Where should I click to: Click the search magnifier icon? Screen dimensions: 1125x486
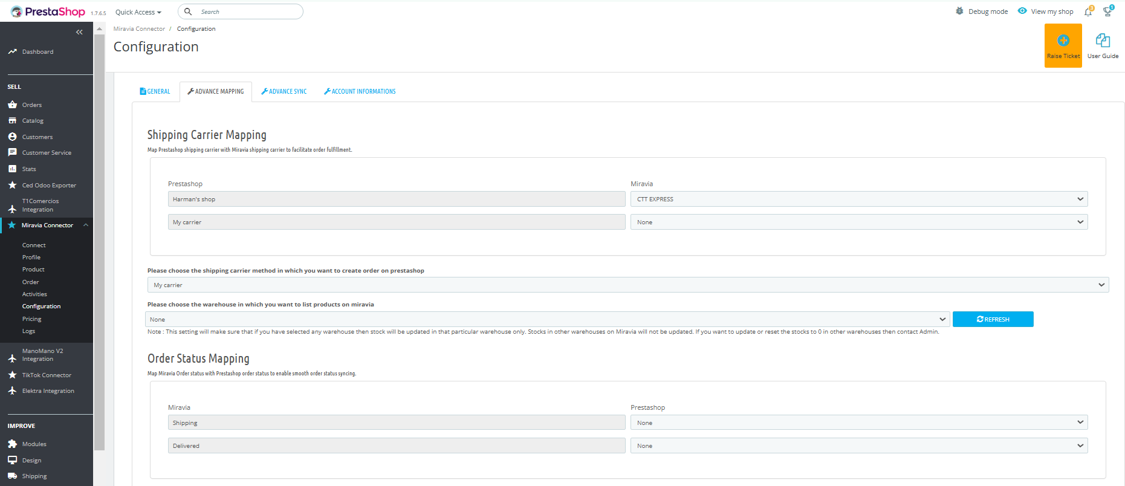pyautogui.click(x=188, y=11)
